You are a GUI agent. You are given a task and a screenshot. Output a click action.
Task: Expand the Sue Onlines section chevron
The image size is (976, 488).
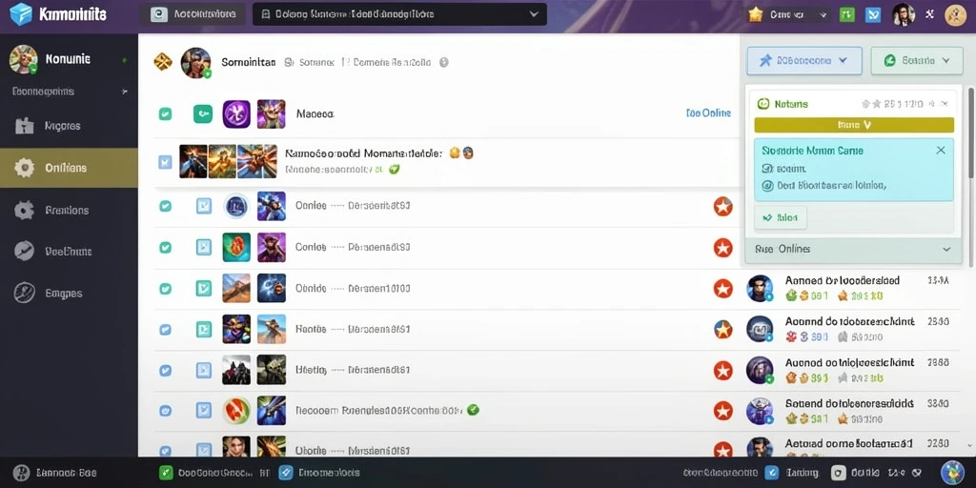946,249
